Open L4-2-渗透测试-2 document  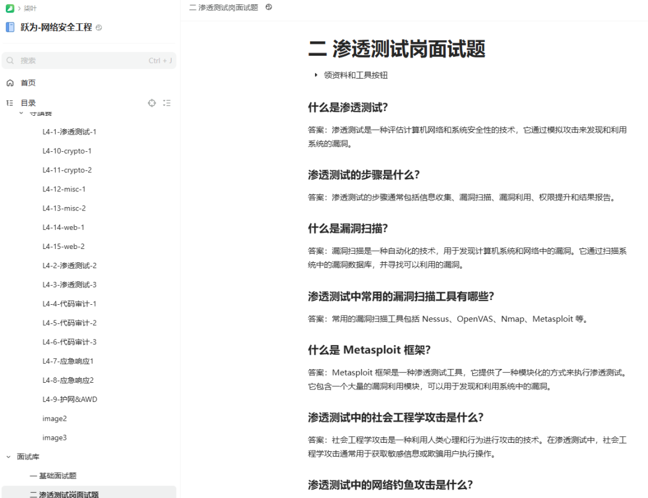[70, 265]
